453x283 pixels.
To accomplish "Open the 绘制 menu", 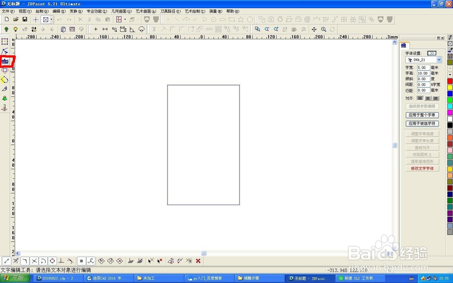I will [x=42, y=11].
